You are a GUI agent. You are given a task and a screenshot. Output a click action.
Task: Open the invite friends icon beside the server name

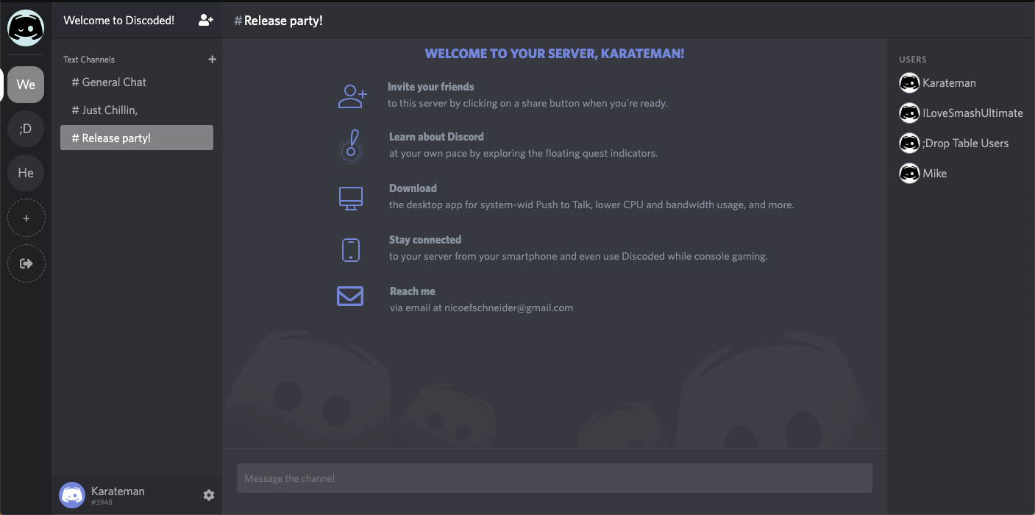tap(206, 21)
